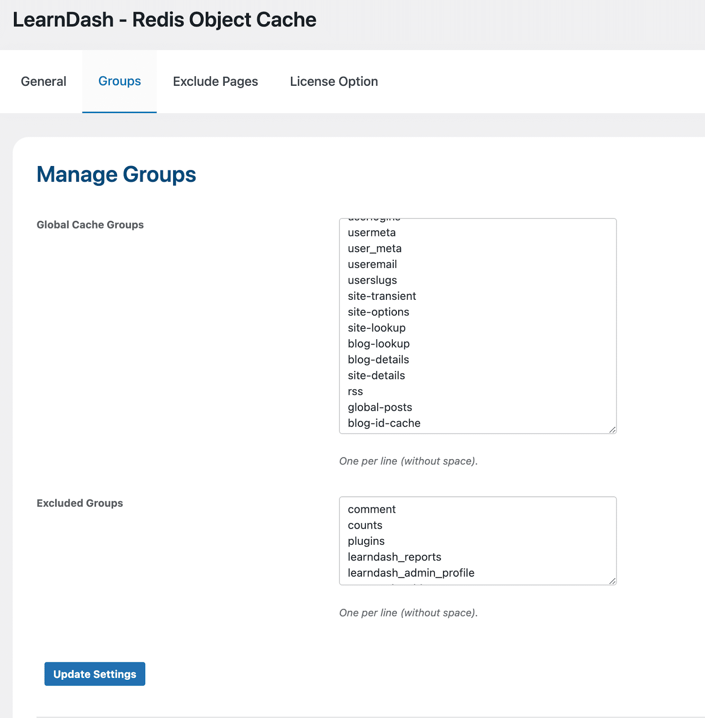Viewport: 705px width, 718px height.
Task: Click 'user_meta' entry in Global Cache Groups
Action: 374,249
